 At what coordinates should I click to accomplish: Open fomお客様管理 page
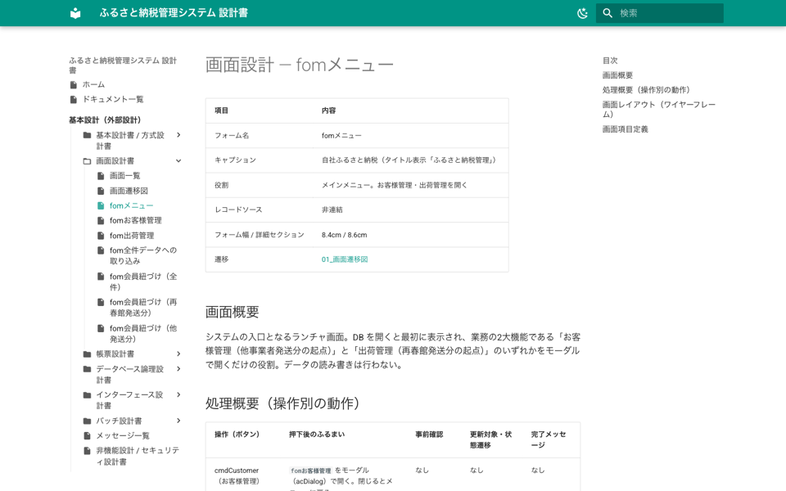click(135, 220)
